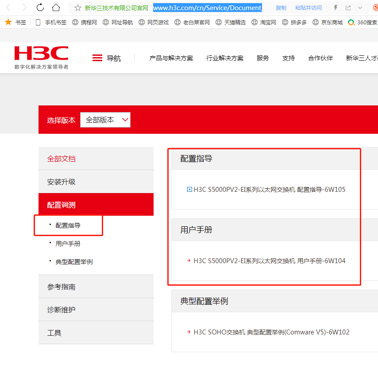Screen dimensions: 378x365
Task: Select 安装升级 in sidebar
Action: tap(96, 182)
